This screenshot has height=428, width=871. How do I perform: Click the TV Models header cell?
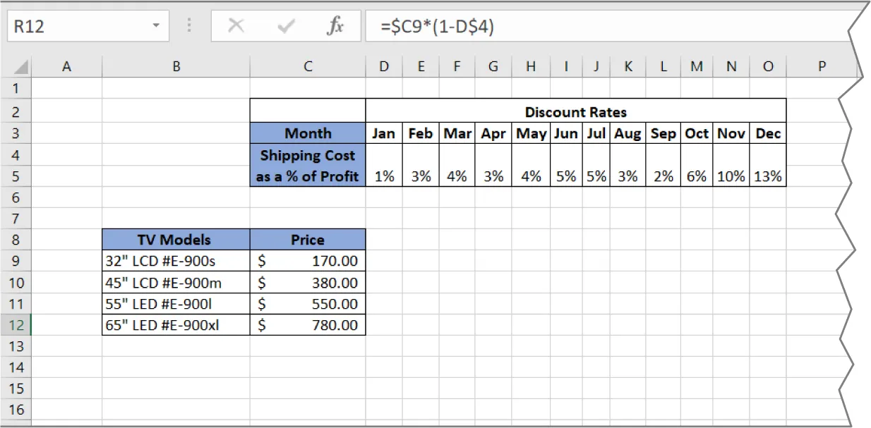[176, 239]
